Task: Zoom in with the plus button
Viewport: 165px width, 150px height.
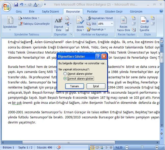Action: (157, 147)
